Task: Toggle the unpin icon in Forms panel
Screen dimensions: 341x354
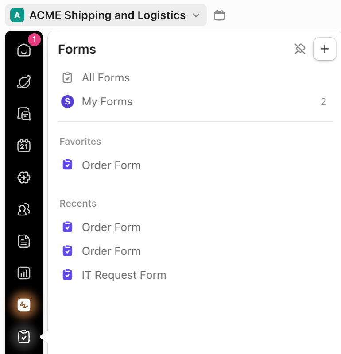Action: (x=300, y=49)
